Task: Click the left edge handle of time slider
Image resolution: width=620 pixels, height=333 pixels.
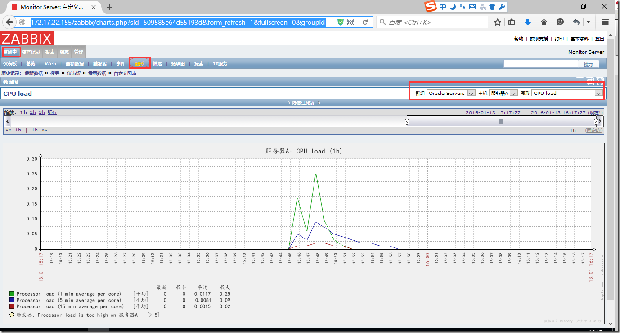Action: tap(407, 121)
